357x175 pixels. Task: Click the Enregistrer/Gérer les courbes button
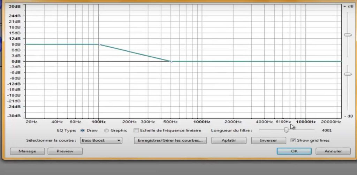coord(170,141)
